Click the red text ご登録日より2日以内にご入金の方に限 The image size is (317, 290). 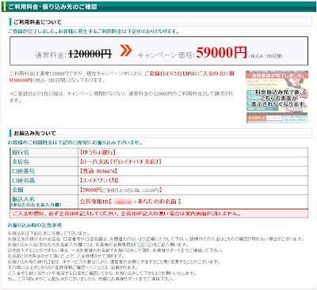pos(189,73)
